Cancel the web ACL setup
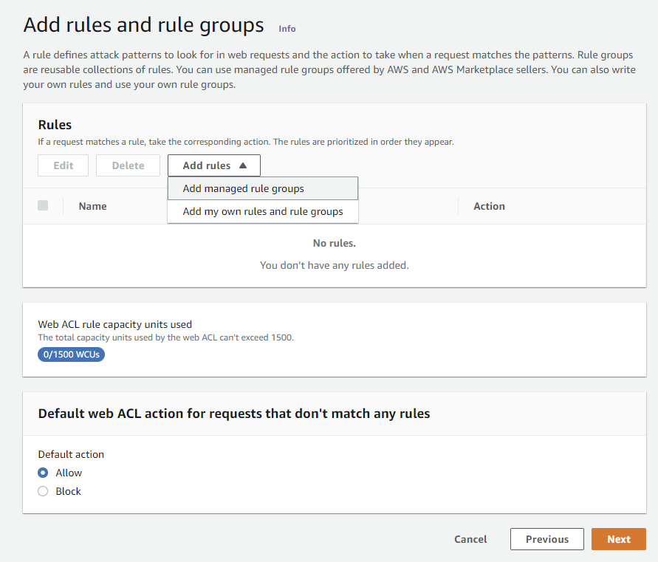The height and width of the screenshot is (562, 658). (470, 539)
